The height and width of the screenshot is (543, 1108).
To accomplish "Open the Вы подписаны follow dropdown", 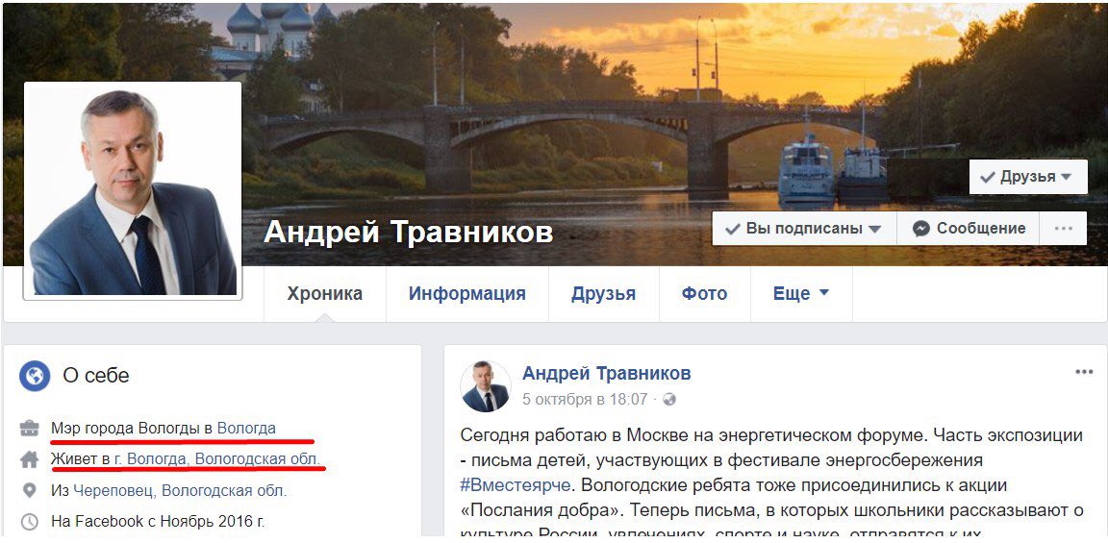I will click(804, 229).
